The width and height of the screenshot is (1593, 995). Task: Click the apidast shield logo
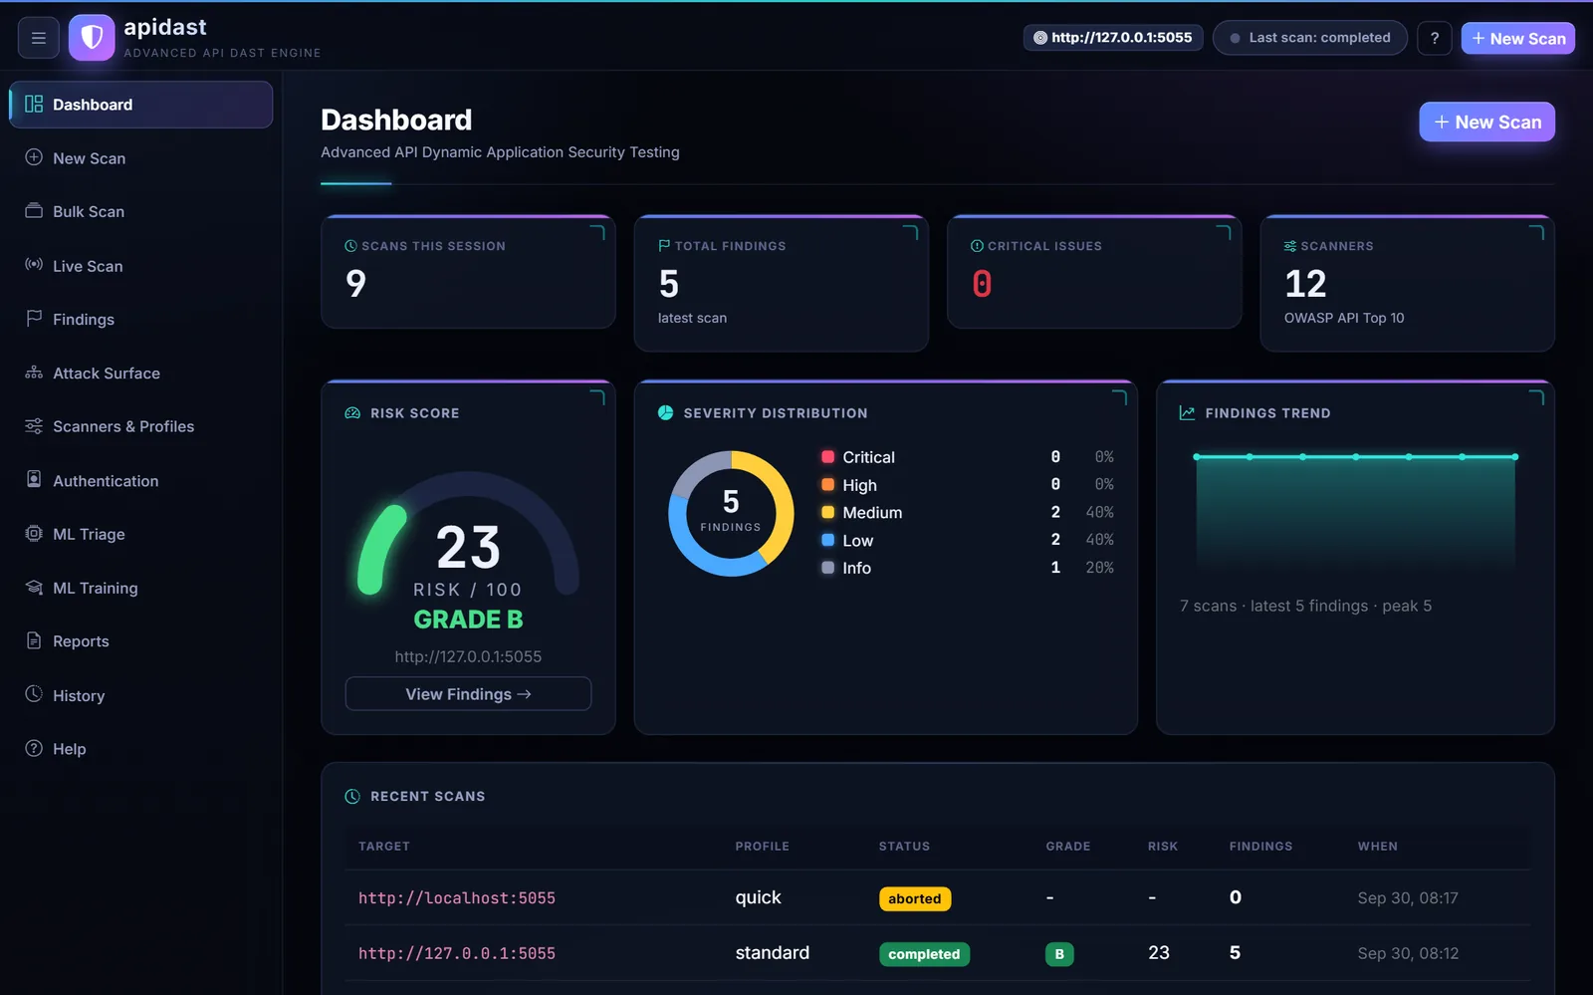[92, 38]
